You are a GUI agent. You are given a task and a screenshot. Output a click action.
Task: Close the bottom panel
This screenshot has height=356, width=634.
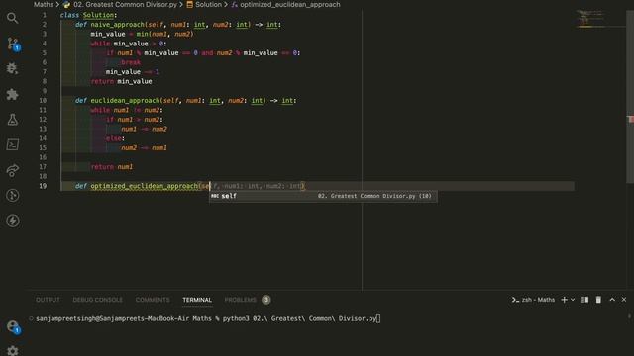624,300
